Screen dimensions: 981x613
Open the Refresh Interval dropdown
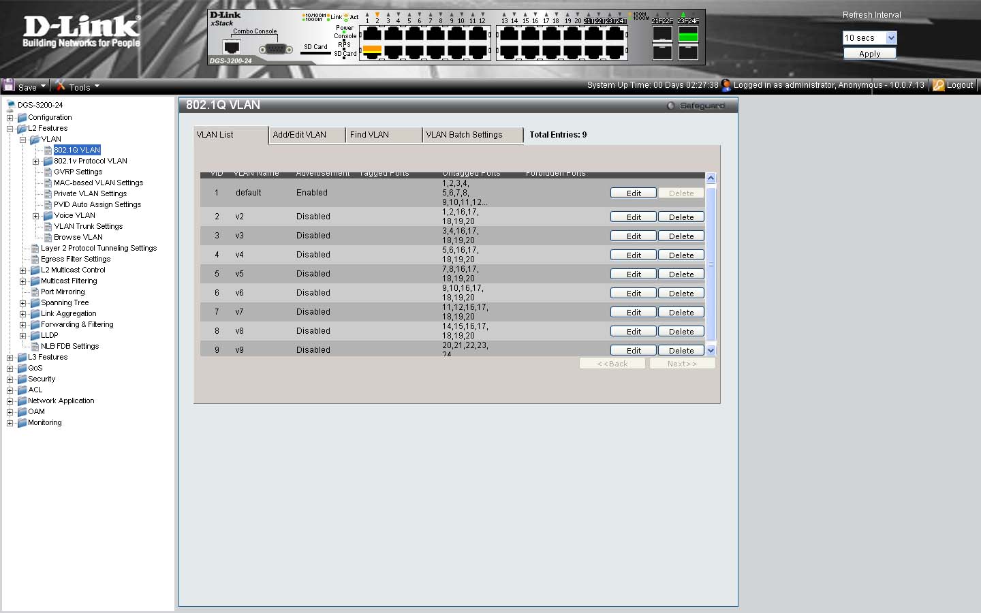891,38
